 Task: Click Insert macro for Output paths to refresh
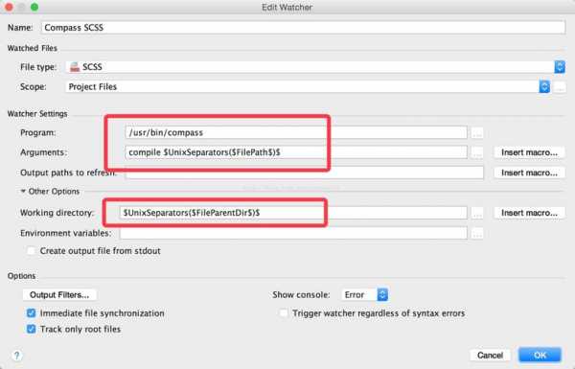[x=529, y=173]
